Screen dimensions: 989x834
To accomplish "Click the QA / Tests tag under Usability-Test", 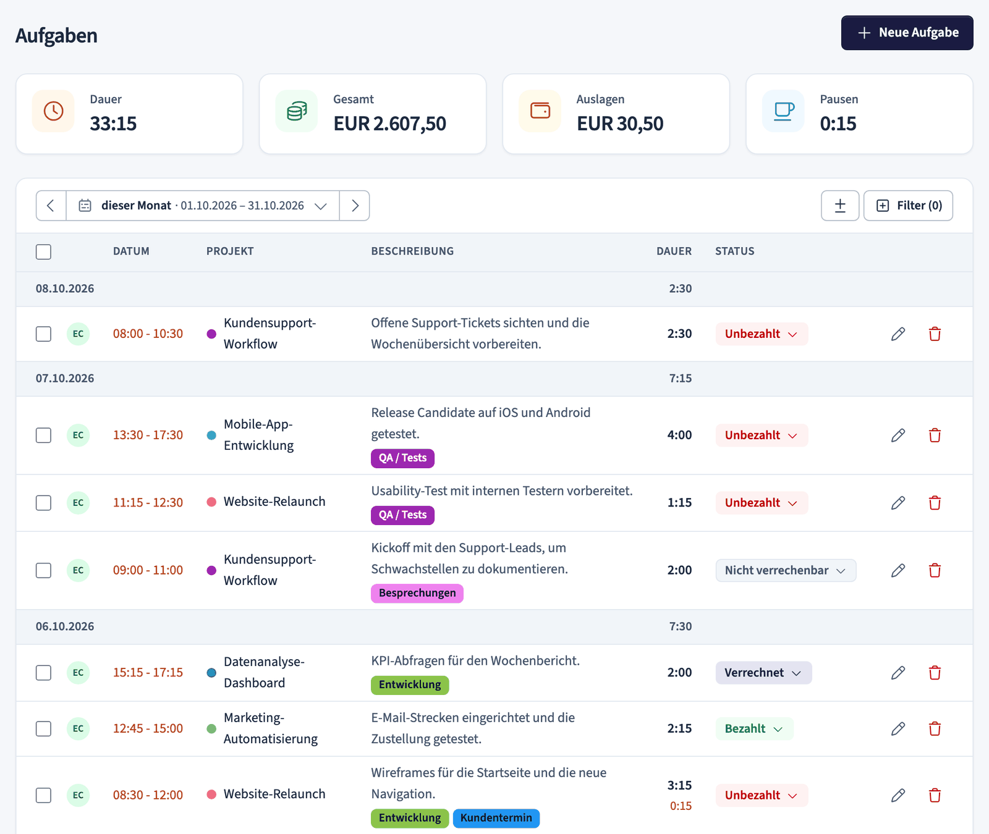I will point(402,515).
